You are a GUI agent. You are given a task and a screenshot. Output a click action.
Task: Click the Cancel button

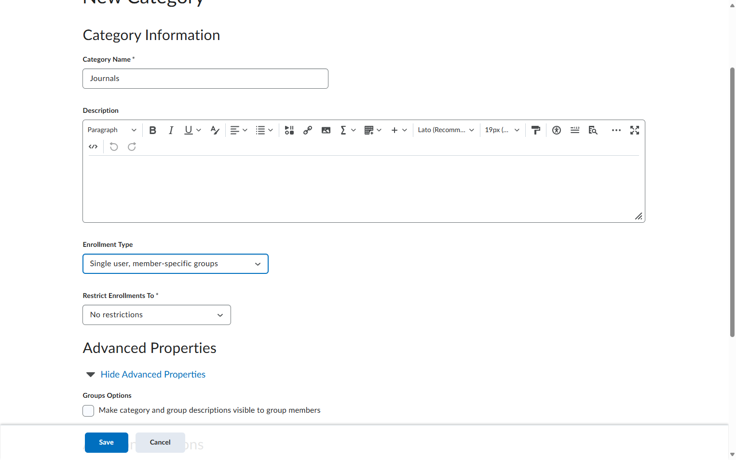pos(160,443)
